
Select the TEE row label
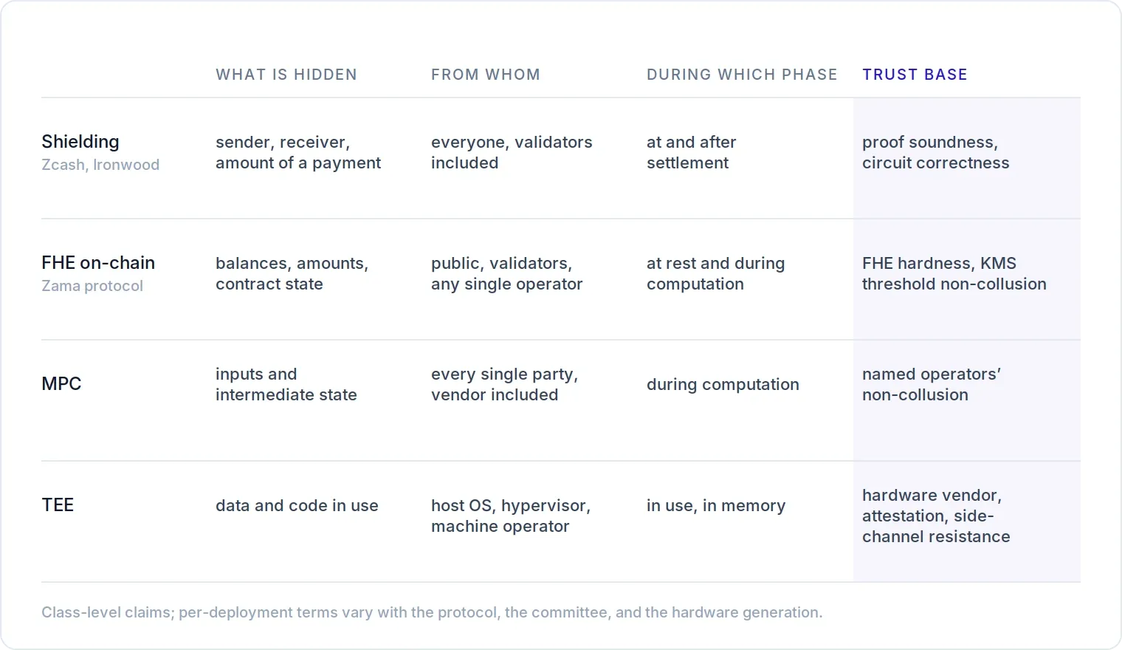click(58, 505)
